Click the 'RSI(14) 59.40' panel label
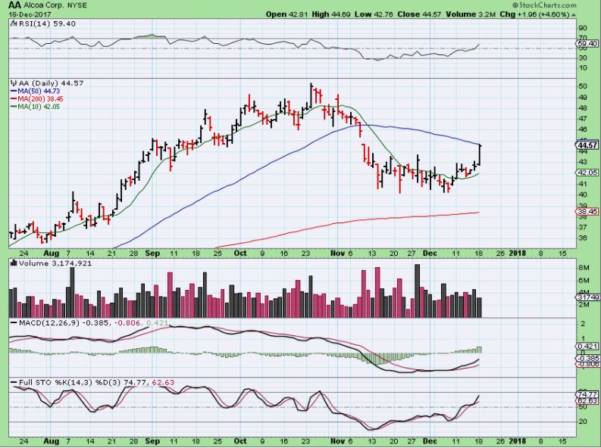601x448 pixels. pos(47,23)
